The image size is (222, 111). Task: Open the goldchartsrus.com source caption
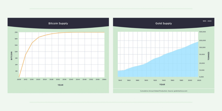[164, 91]
